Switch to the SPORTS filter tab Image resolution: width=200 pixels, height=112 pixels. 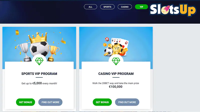[107, 7]
